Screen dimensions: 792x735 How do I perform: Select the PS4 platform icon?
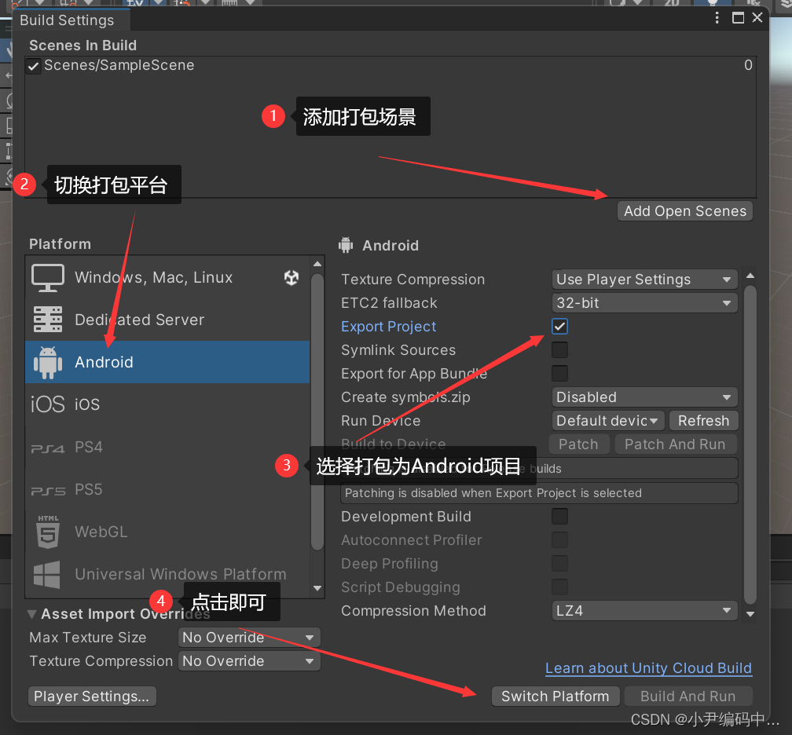coord(48,448)
